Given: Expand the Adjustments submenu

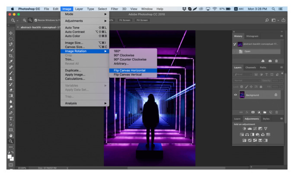Looking at the screenshot, I should 85,21.
